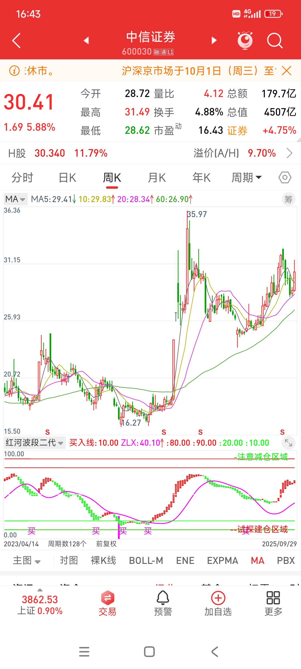Open 交易 trade icon
The width and height of the screenshot is (301, 669).
[108, 603]
